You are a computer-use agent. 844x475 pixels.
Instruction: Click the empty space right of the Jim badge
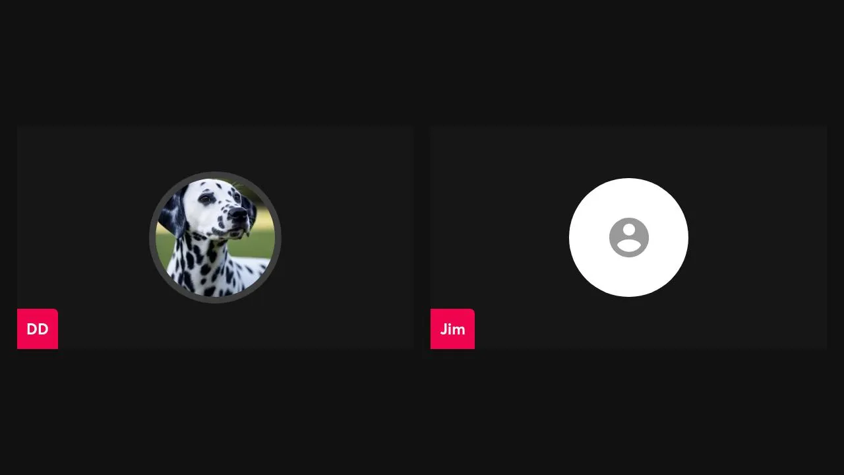tap(651, 329)
